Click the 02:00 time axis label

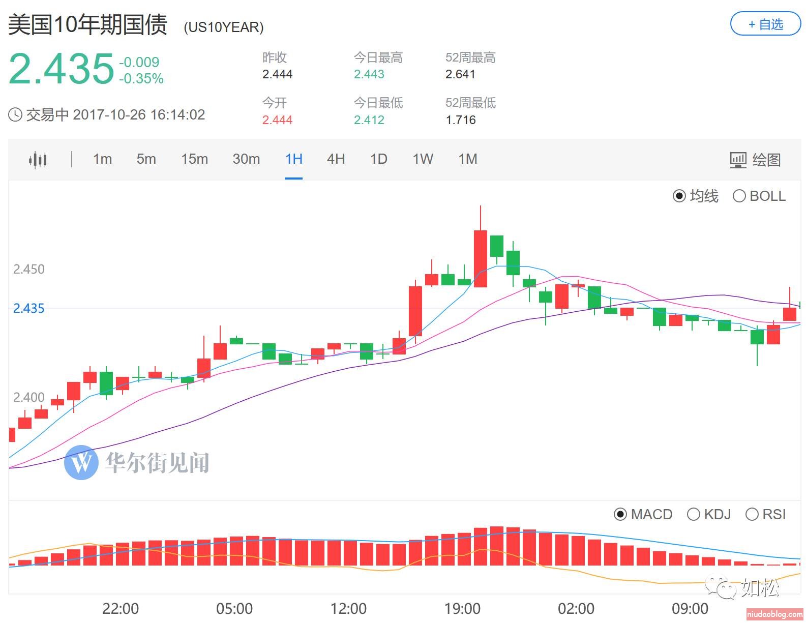tap(576, 608)
